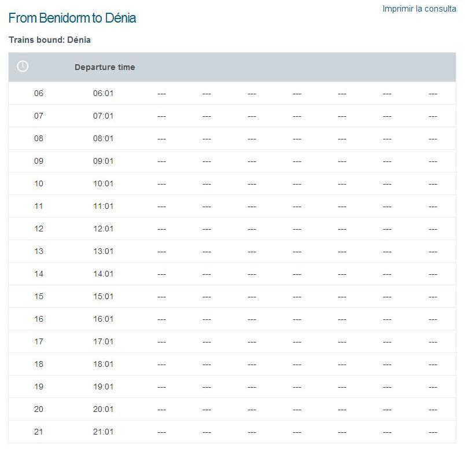The height and width of the screenshot is (449, 465).
Task: Select the 16:01 departure entry
Action: click(103, 319)
